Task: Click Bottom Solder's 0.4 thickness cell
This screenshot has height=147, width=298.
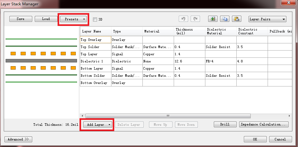Action: [x=189, y=76]
